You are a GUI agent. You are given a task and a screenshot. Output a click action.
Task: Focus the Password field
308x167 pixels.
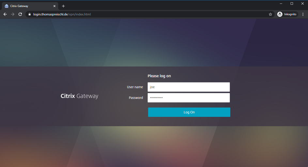(189, 97)
